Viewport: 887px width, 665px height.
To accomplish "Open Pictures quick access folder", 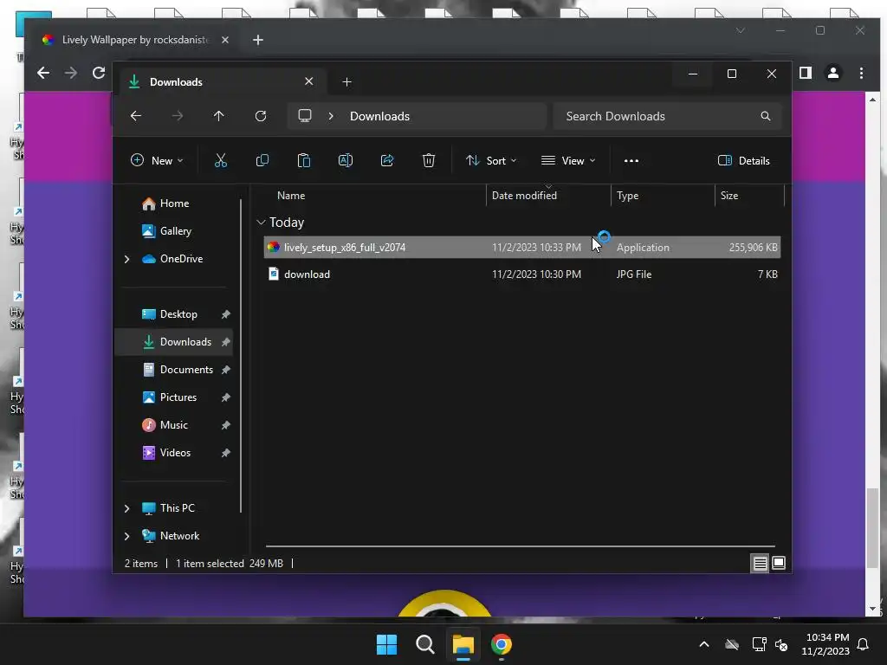I will [178, 397].
